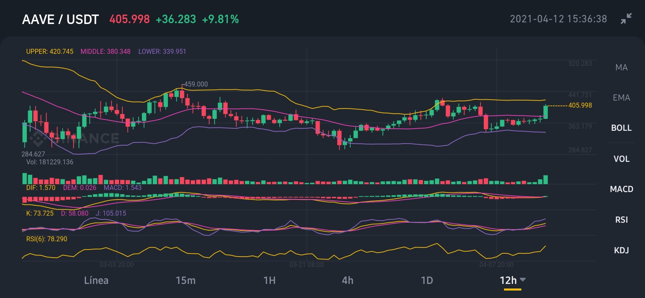Click the latest green volume bar
Viewport: 645px width, 298px height.
(x=546, y=180)
